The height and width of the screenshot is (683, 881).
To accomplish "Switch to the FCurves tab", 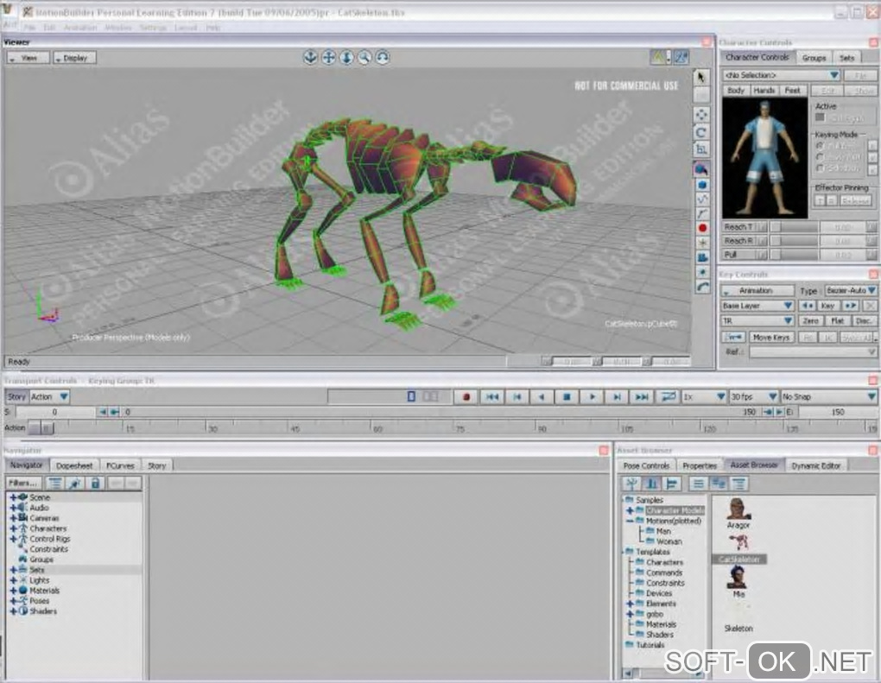I will [119, 465].
